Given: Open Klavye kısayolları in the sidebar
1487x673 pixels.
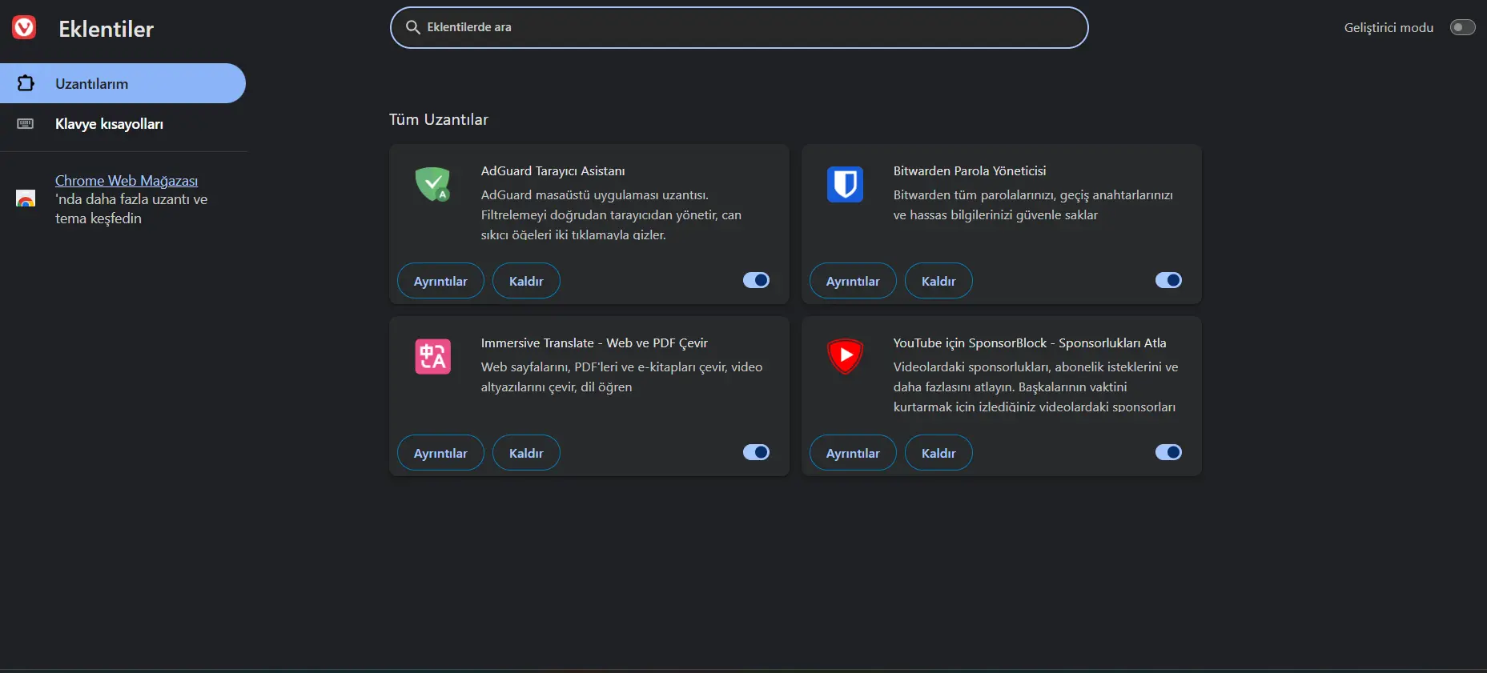Looking at the screenshot, I should point(123,124).
